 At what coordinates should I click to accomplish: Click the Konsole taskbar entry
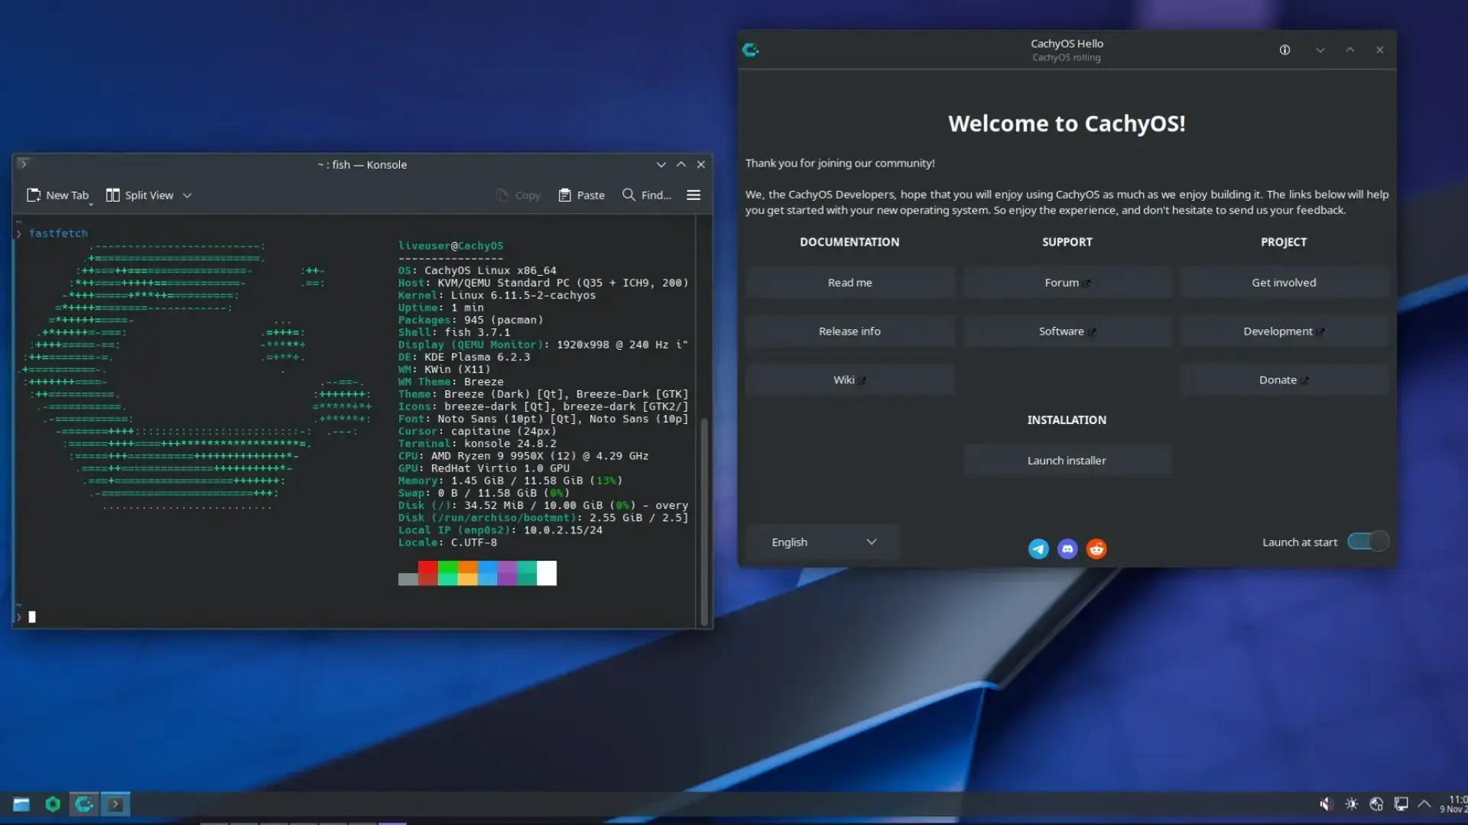(x=115, y=804)
